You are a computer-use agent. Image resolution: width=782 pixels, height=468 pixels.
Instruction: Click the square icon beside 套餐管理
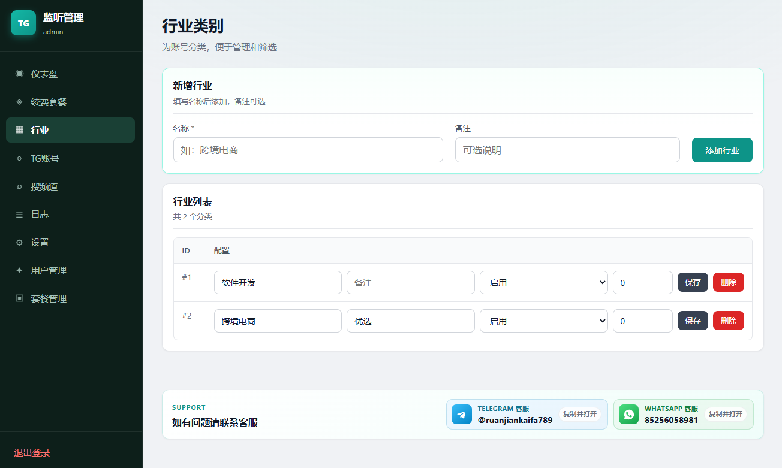pos(19,298)
